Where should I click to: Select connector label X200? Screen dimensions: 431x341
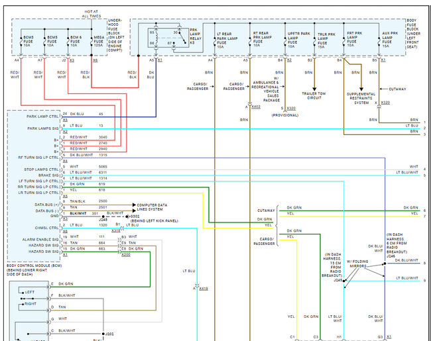coord(126,254)
